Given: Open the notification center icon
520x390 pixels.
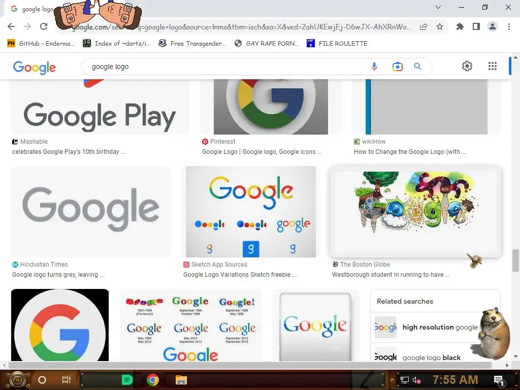Looking at the screenshot, I should 499,380.
